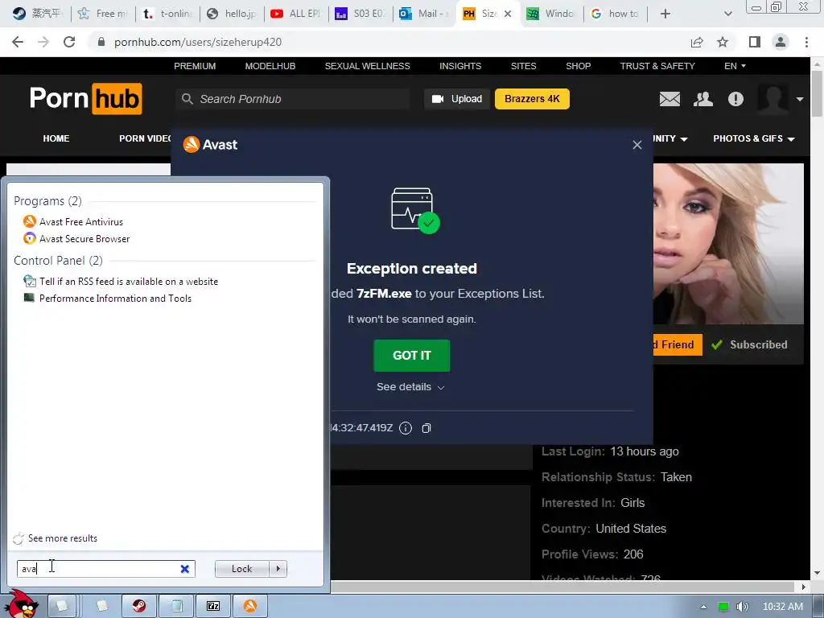This screenshot has width=824, height=618.
Task: Open the Avast taskbar icon
Action: pos(250,606)
